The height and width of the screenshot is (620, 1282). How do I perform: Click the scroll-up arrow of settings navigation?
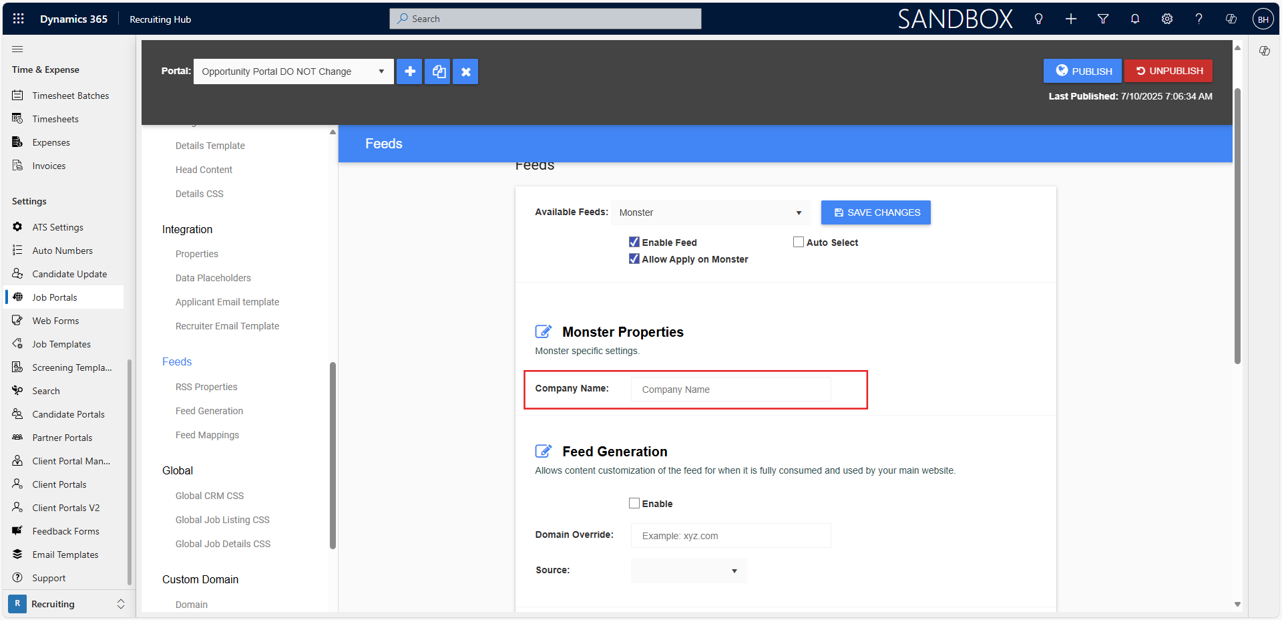tap(333, 132)
